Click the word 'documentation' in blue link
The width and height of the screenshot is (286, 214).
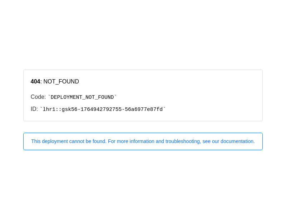[237, 141]
